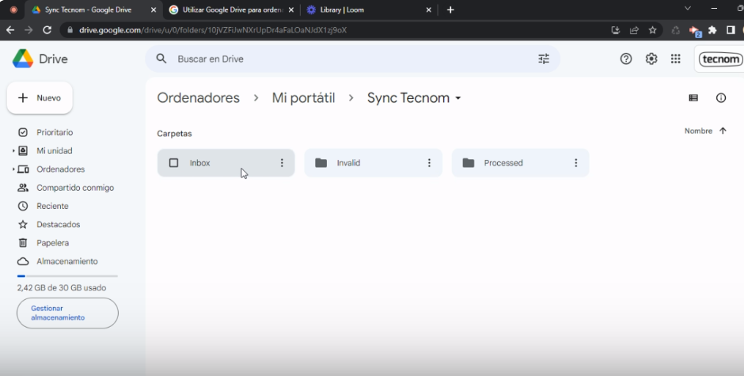Select the Inbox folder checkbox
This screenshot has height=376, width=744.
[x=173, y=163]
